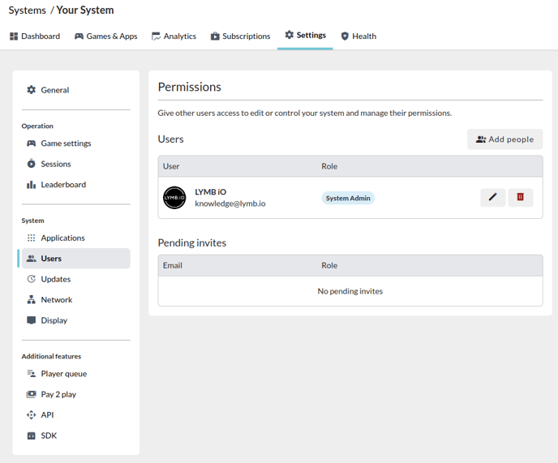Image resolution: width=558 pixels, height=463 pixels.
Task: Open Player queue in sidebar
Action: [x=75, y=374]
